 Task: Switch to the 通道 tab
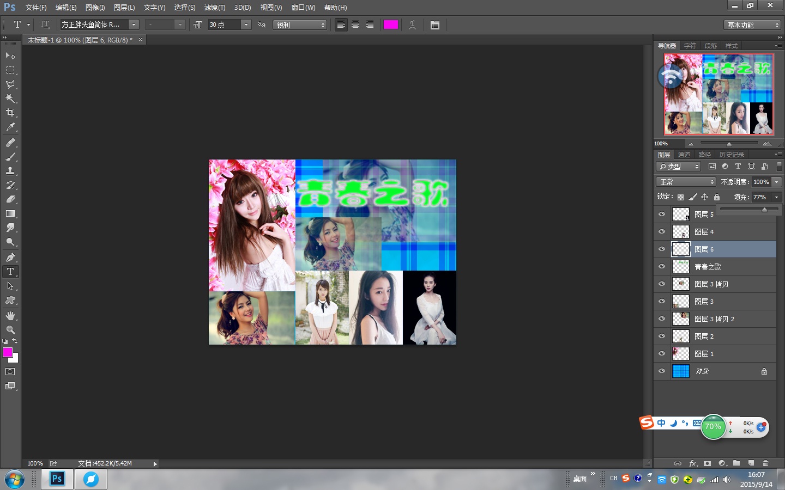coord(684,155)
